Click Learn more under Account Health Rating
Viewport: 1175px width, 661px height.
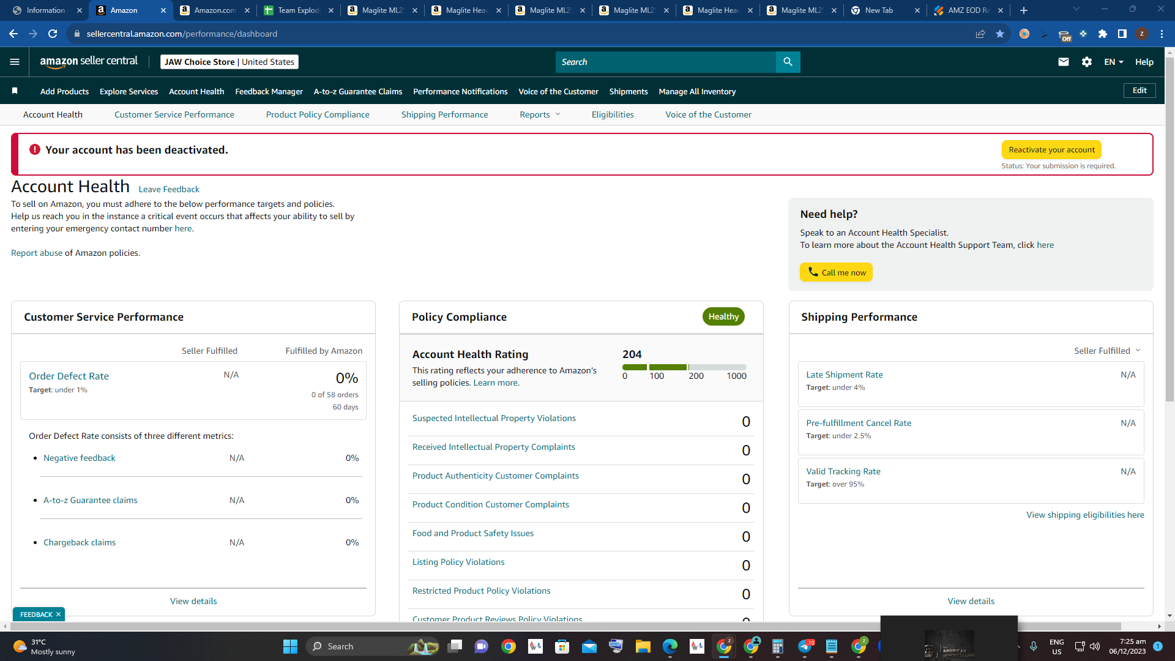tap(496, 383)
